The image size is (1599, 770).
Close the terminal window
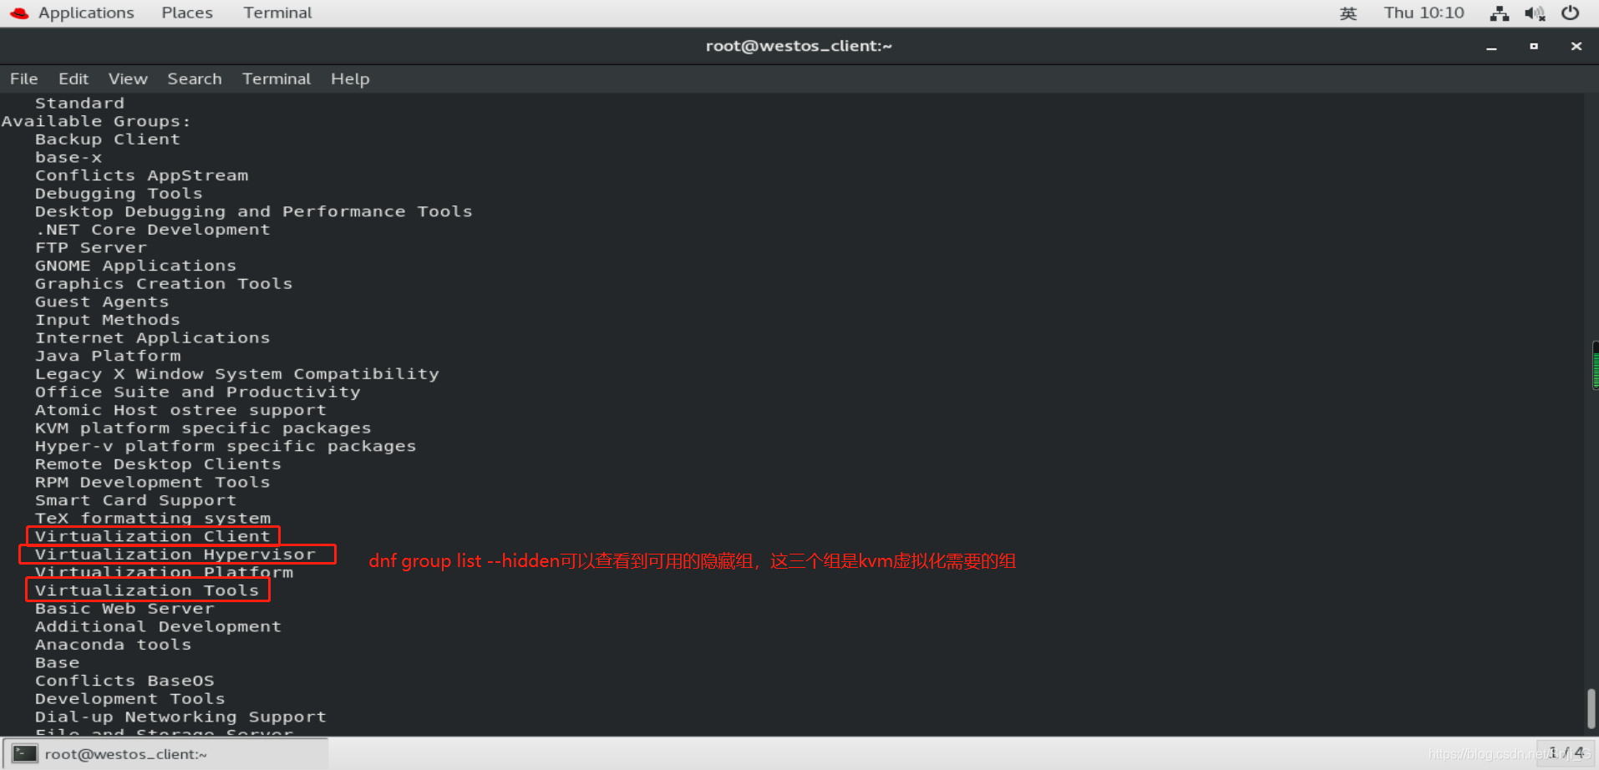pos(1576,47)
